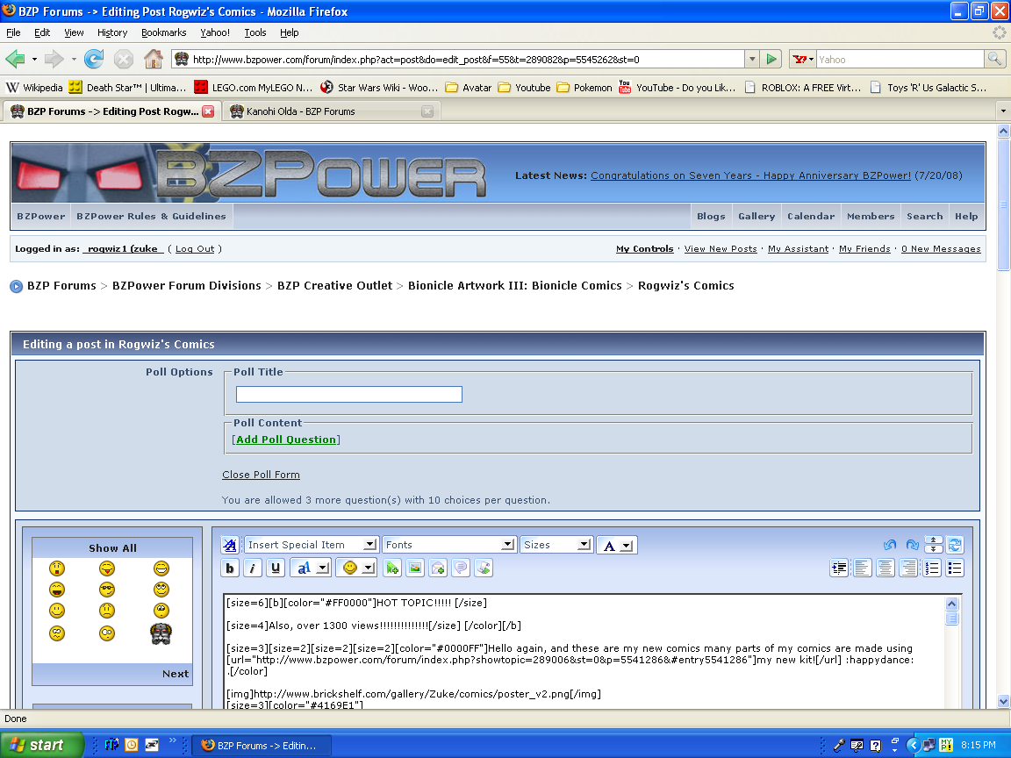Viewport: 1011px width, 758px height.
Task: Click Next in the smilies panel
Action: pyautogui.click(x=176, y=674)
